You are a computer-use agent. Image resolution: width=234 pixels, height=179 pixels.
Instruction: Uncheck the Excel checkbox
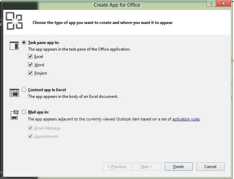(x=30, y=56)
